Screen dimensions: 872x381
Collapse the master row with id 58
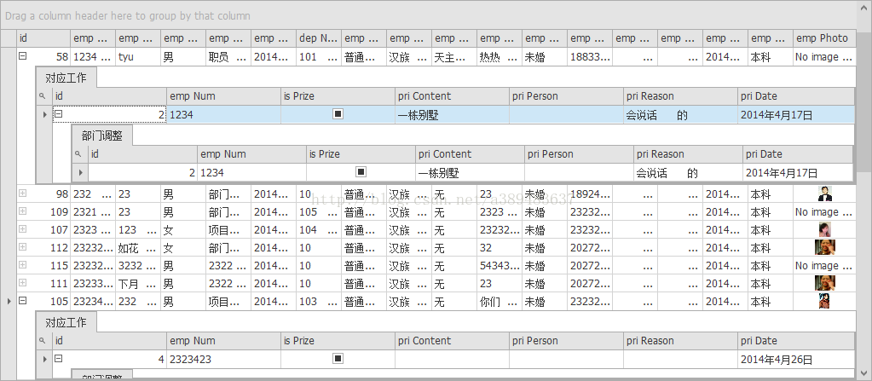pyautogui.click(x=23, y=55)
